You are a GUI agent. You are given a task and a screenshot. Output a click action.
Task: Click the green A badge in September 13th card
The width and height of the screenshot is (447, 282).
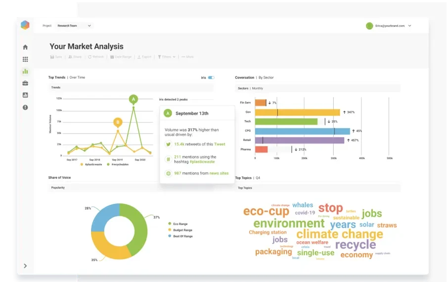point(168,113)
